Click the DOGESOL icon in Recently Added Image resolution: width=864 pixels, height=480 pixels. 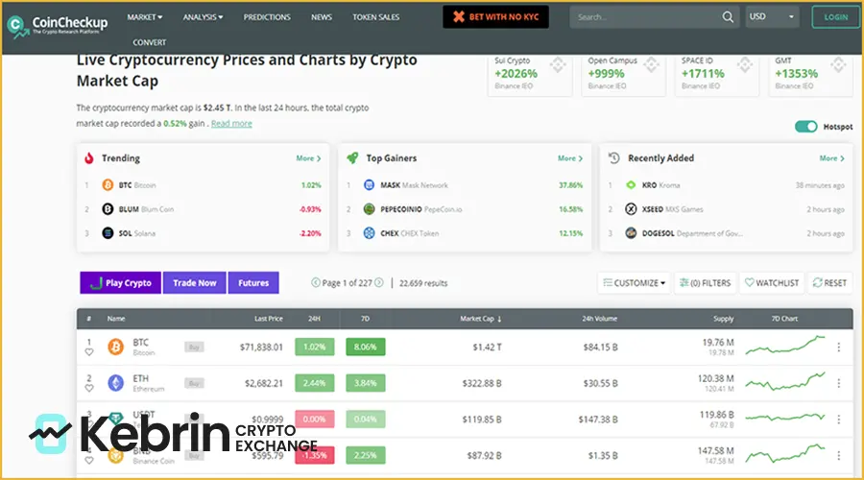(x=631, y=233)
